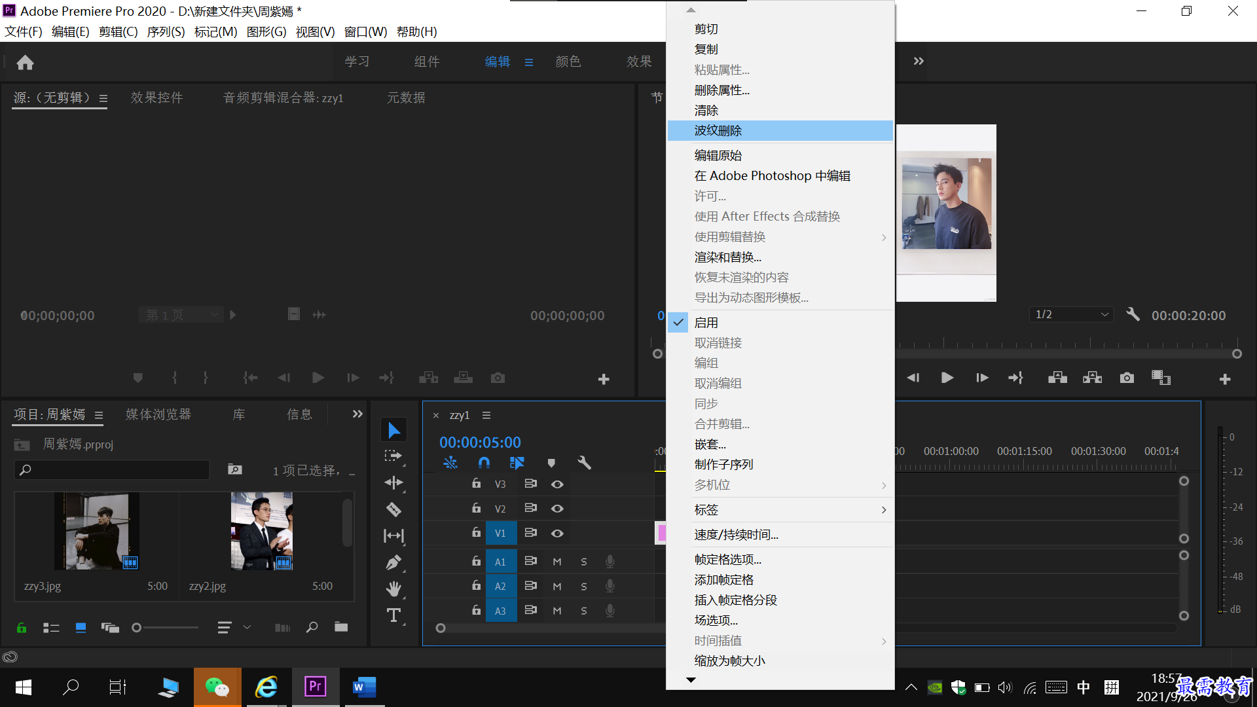Screen dimensions: 1257x707
Task: Switch to 效果控件 tab
Action: [x=156, y=98]
